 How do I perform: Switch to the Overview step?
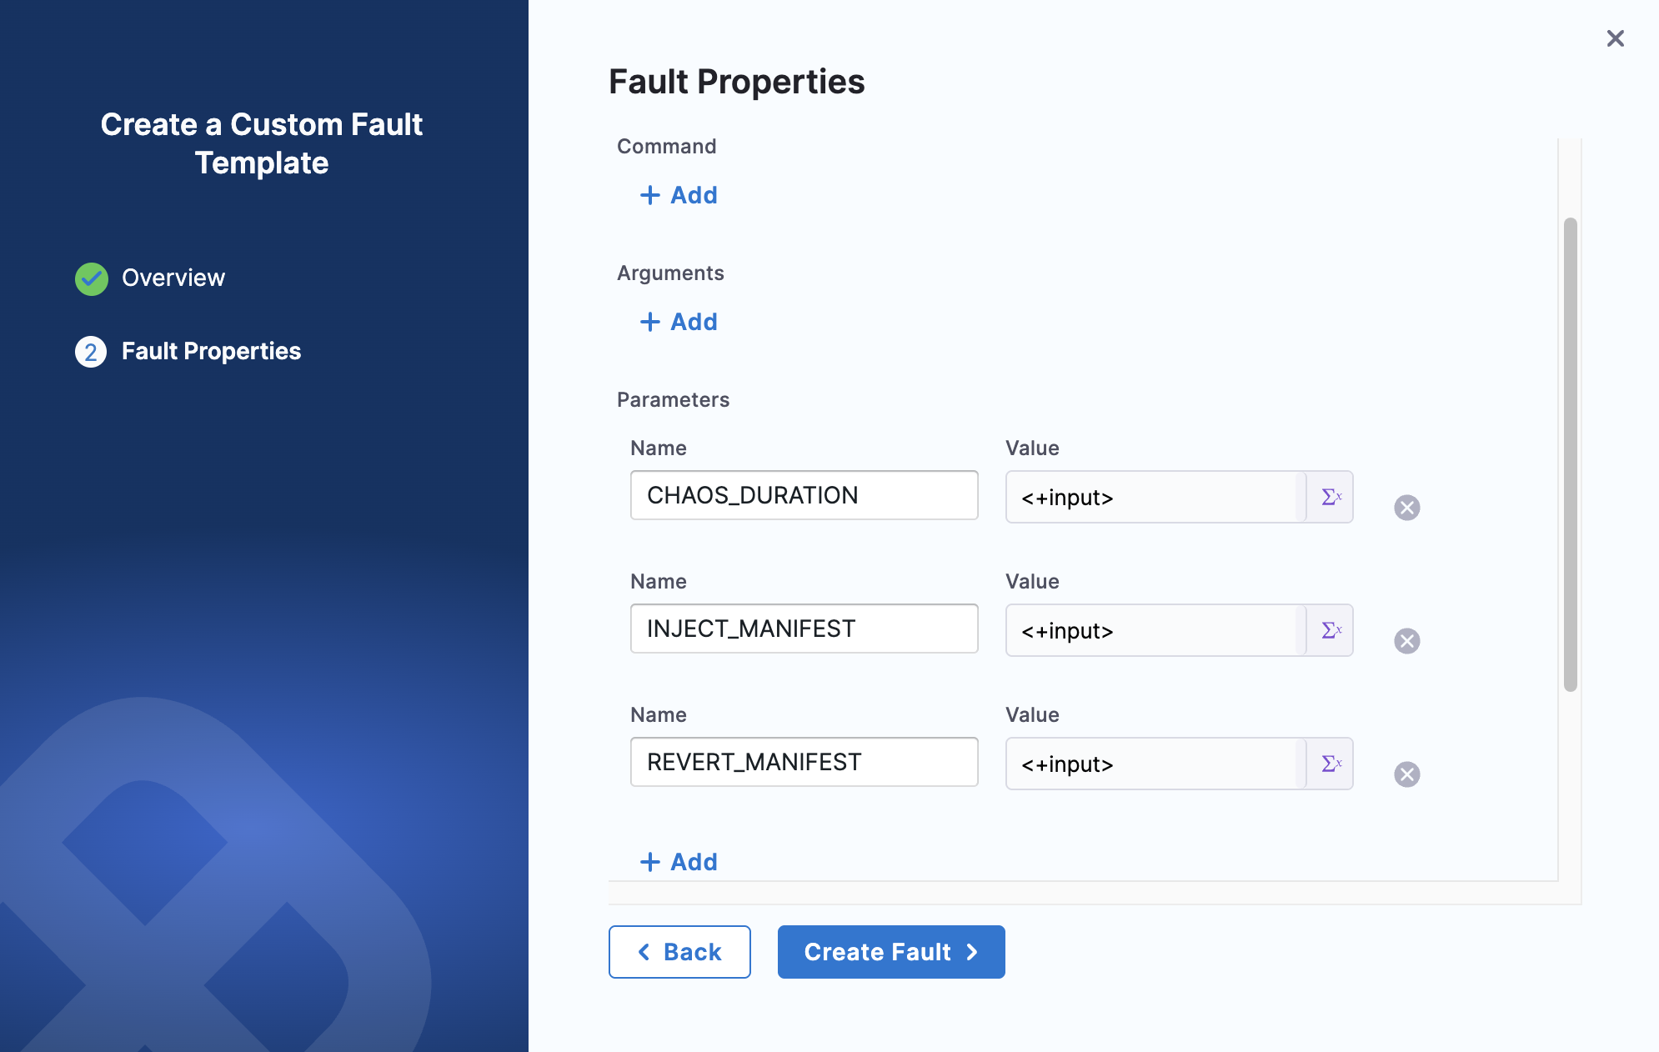pos(173,278)
